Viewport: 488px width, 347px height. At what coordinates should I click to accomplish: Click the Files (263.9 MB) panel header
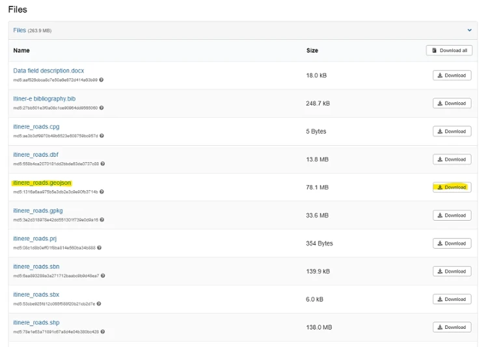click(x=33, y=30)
